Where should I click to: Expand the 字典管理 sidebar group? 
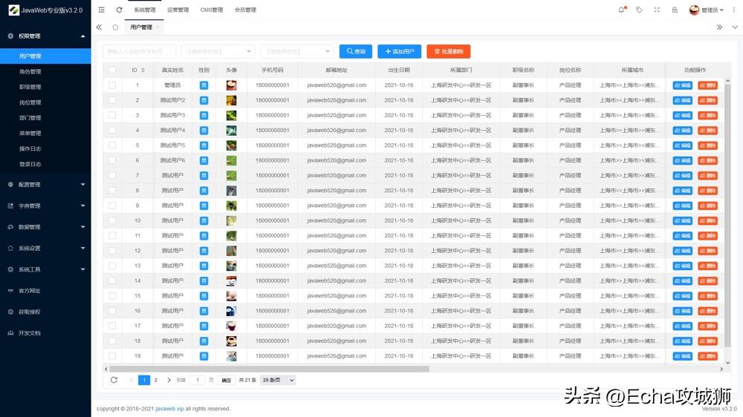pyautogui.click(x=45, y=206)
